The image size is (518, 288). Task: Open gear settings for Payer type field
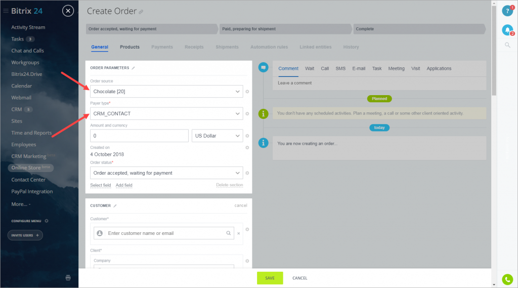[x=247, y=114]
